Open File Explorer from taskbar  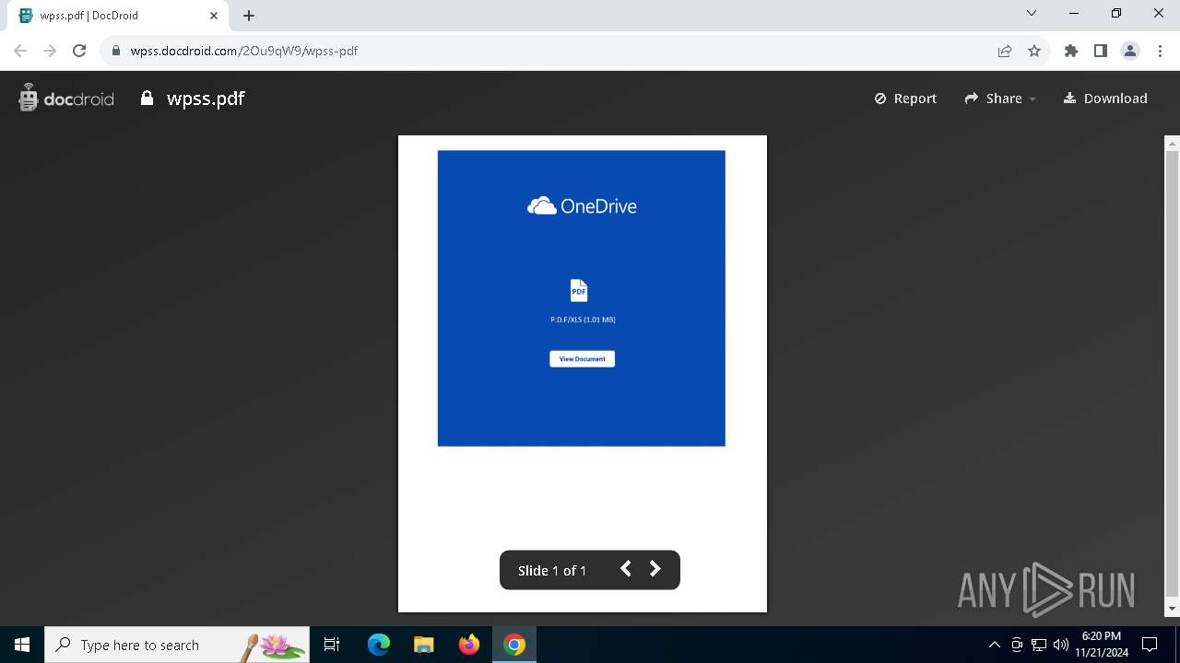point(424,645)
